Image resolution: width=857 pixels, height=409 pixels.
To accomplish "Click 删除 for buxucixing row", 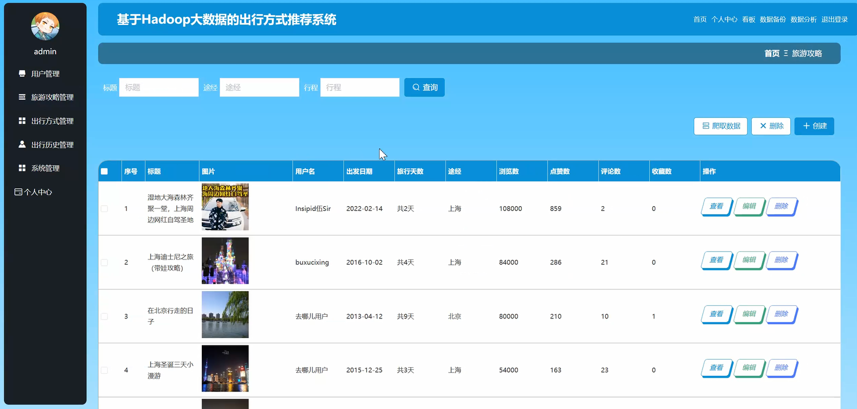I will (x=781, y=260).
